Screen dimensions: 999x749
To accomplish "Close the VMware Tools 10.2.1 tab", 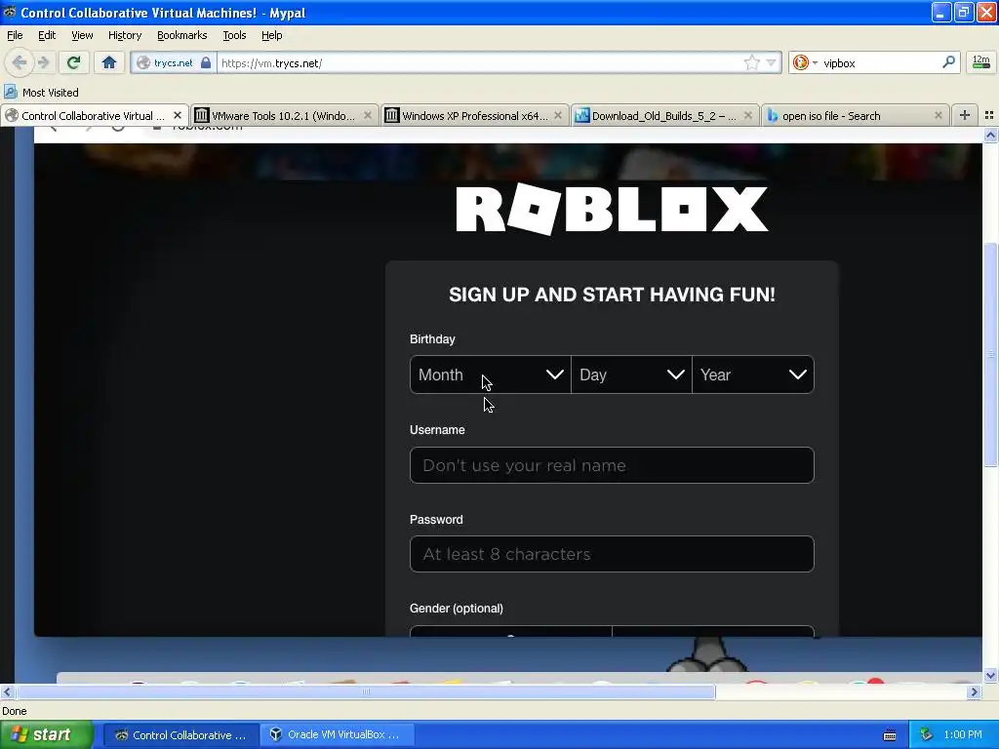I will click(368, 115).
